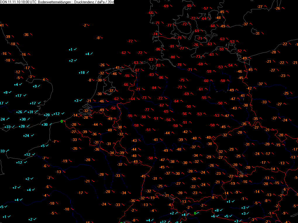Viewport: 298px width, 223px height.
Task: Click the +28 cyan station reading
Action: click(x=22, y=126)
